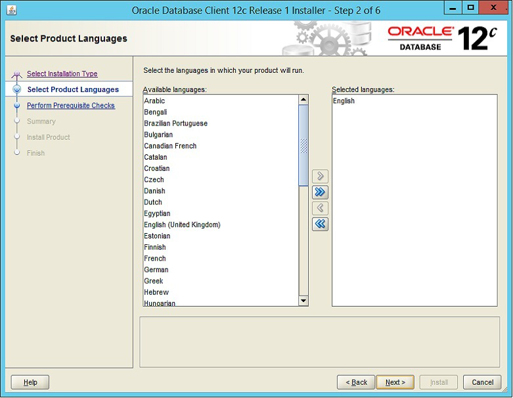Cancel the installer
Viewport: 513px width, 398px height.
tap(482, 382)
